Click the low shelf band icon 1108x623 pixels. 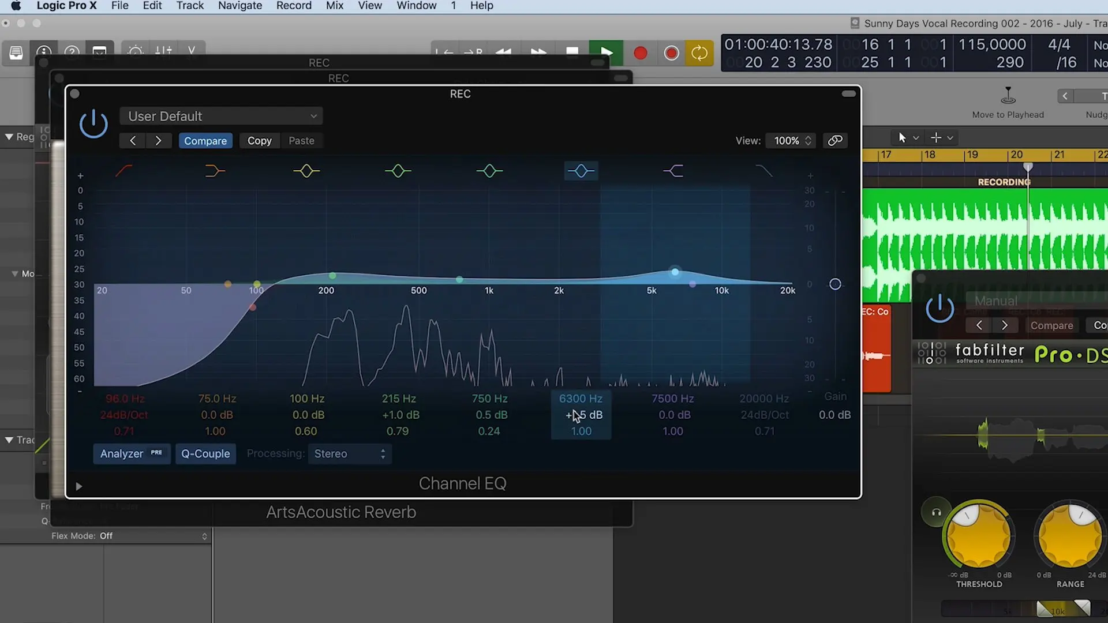click(x=215, y=171)
